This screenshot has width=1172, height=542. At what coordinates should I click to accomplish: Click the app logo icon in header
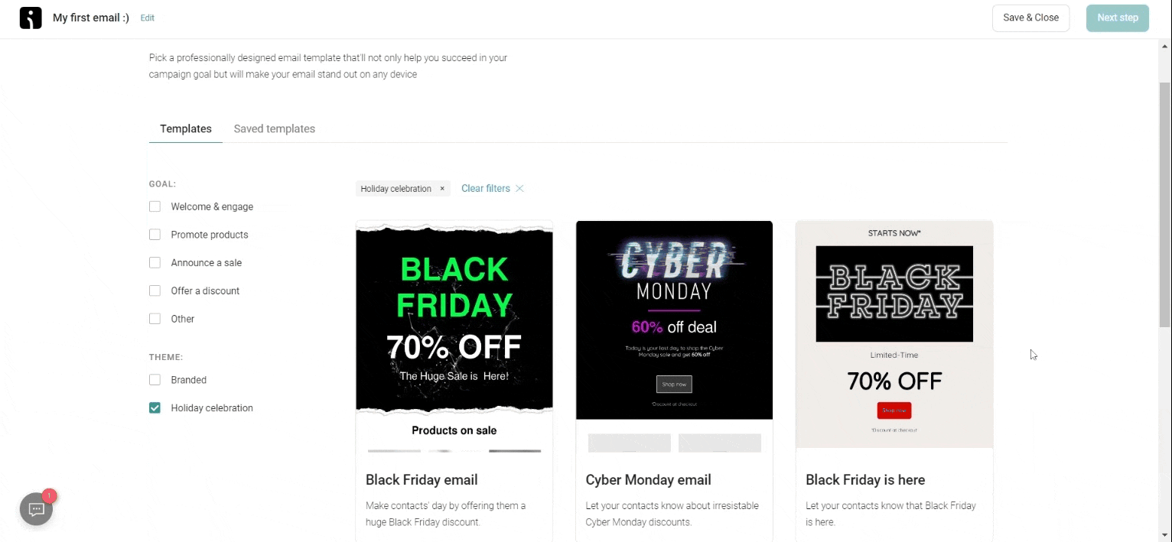pyautogui.click(x=31, y=18)
